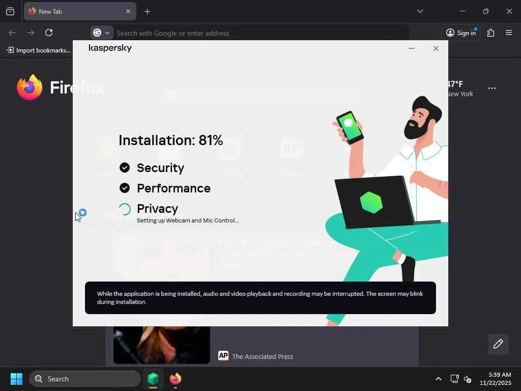Open Firefox View tab overview icon
Screen dimensions: 521x391
point(10,11)
